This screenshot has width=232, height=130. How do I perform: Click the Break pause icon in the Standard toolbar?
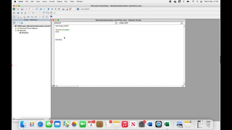52,9
